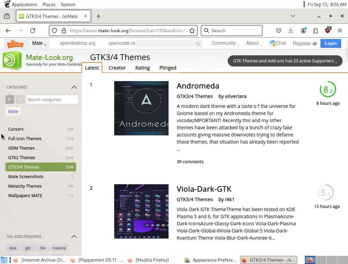348x264 pixels.
Task: Click the Pling logo
Action: pos(15,44)
